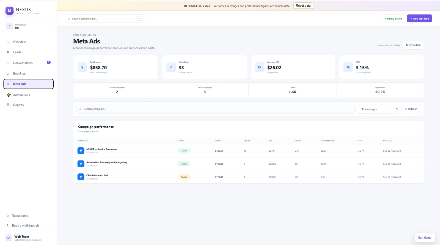The width and height of the screenshot is (440, 245).
Task: Click the Clicks value 1.6K
Action: 292,92
